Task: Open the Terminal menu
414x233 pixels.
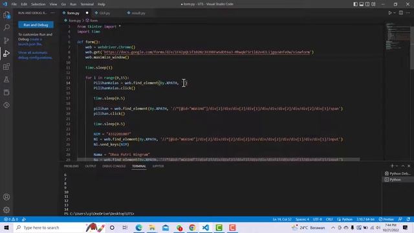Action: (x=87, y=5)
